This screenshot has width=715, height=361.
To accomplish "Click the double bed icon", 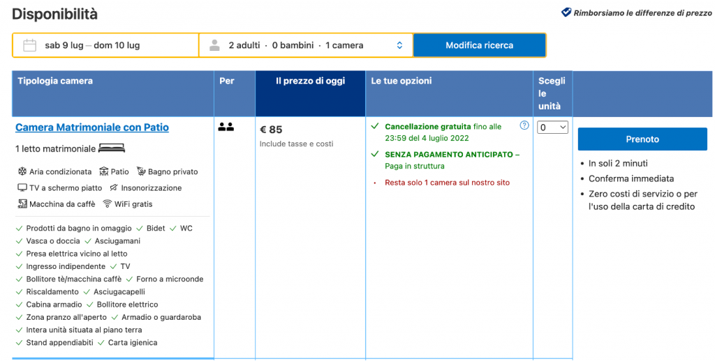I will coord(112,148).
